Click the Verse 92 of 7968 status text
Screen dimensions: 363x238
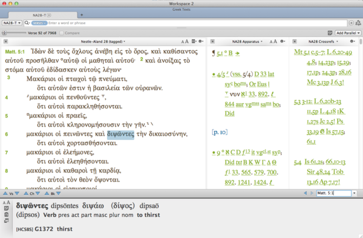42,33
